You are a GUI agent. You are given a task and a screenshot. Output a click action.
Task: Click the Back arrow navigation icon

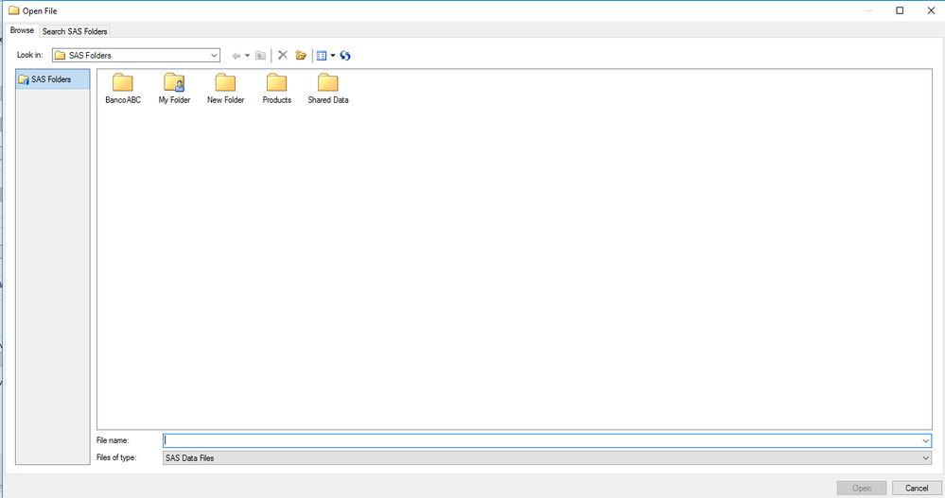coord(236,56)
